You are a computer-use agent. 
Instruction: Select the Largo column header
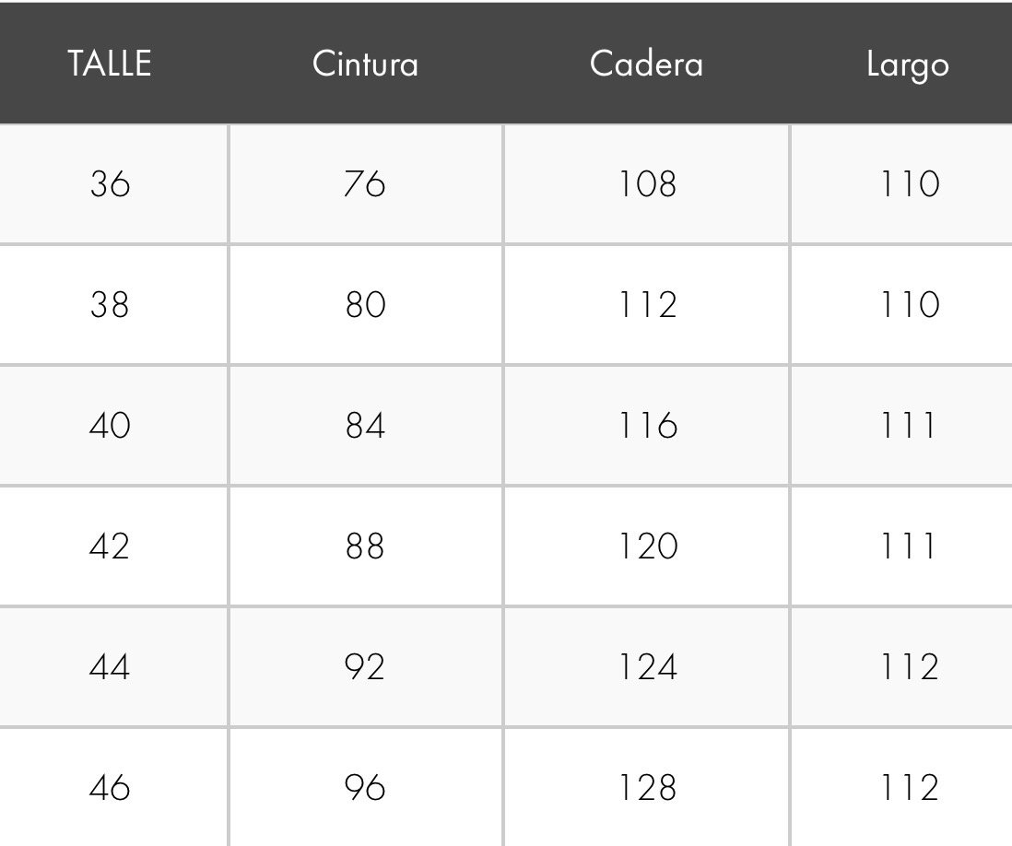tap(908, 65)
